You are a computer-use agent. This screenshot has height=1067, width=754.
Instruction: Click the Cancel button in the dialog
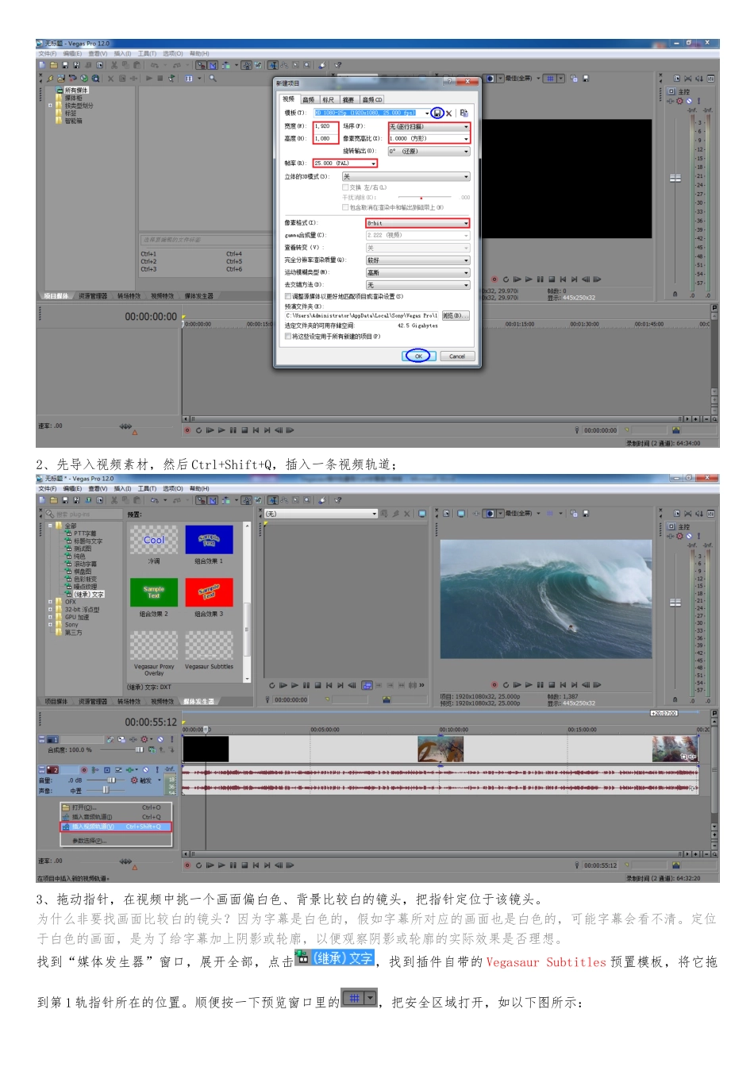pos(457,356)
